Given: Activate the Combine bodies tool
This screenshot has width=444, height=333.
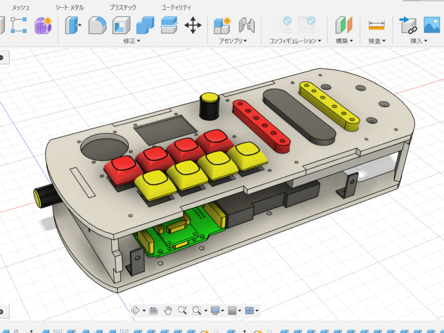Looking at the screenshot, I should point(145,25).
